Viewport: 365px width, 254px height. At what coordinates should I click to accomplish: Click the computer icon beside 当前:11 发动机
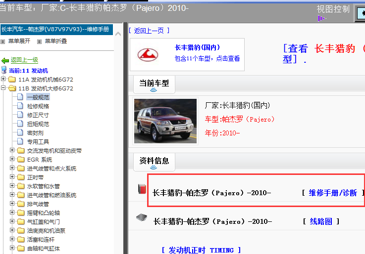click(x=4, y=70)
